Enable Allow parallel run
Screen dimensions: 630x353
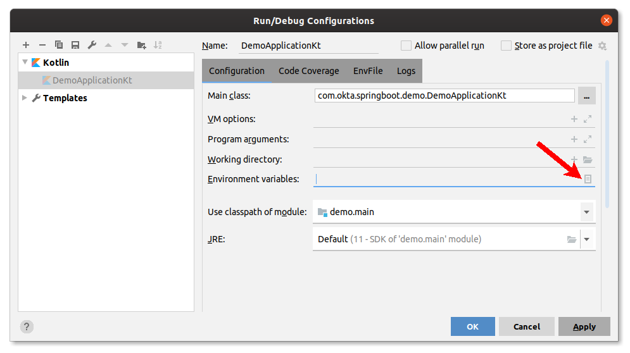click(406, 46)
